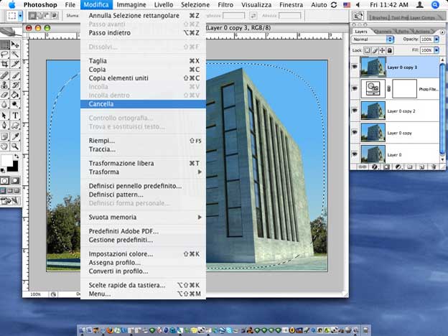448x336 pixels.
Task: Toggle eye icon for Layer 0
Action: pos(355,153)
